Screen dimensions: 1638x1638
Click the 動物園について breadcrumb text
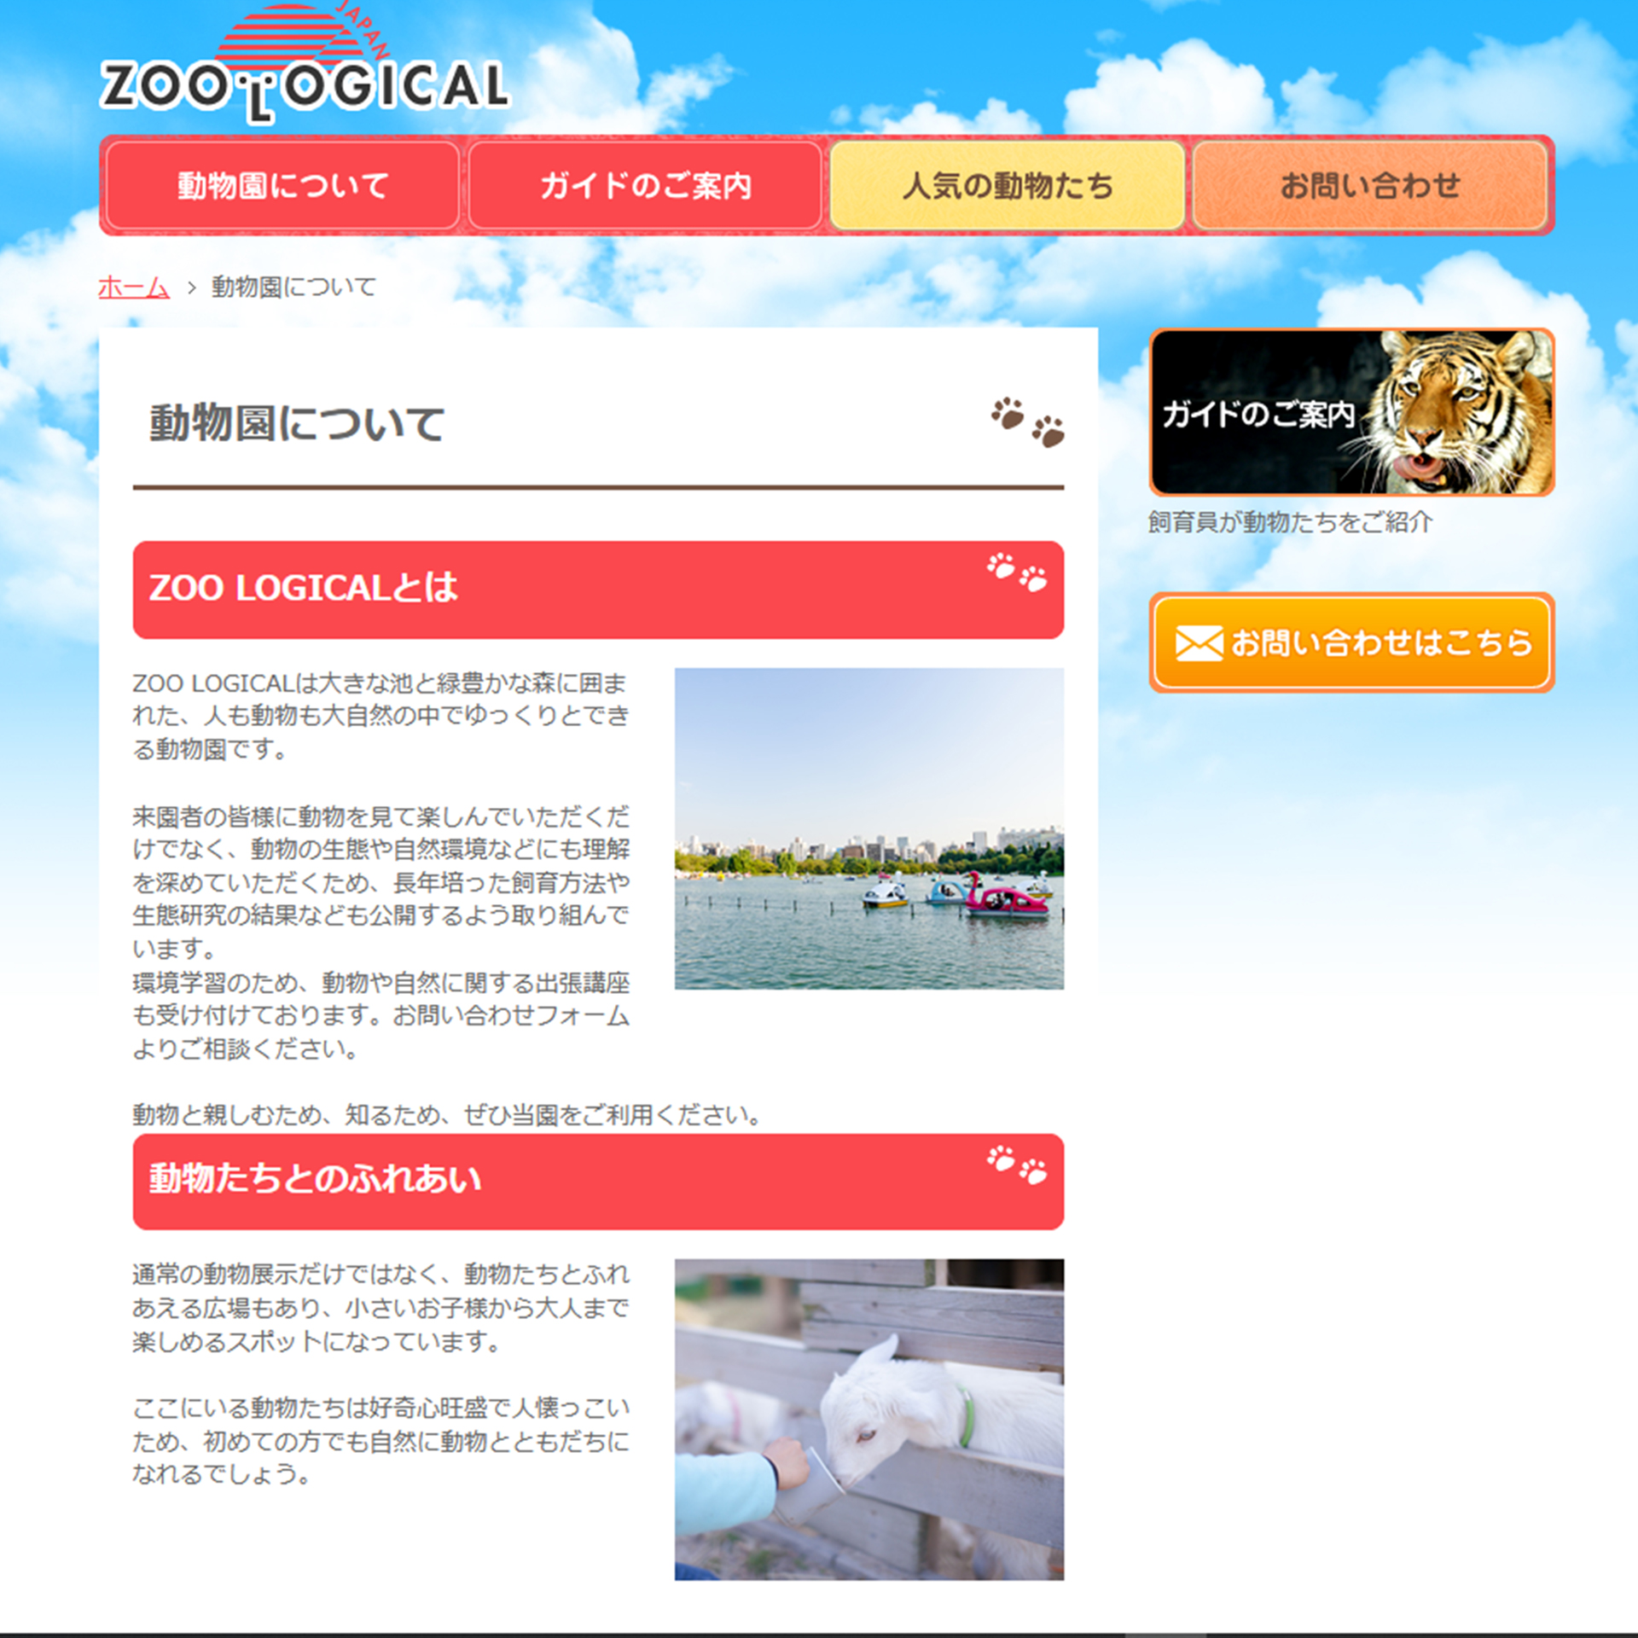293,287
